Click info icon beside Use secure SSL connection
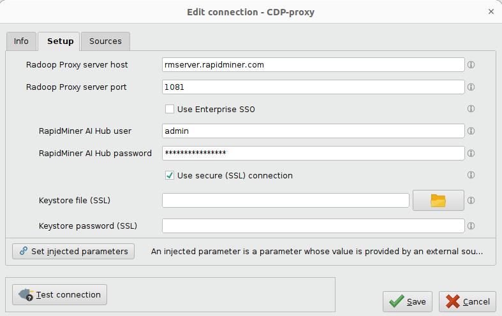The image size is (502, 316). point(471,175)
